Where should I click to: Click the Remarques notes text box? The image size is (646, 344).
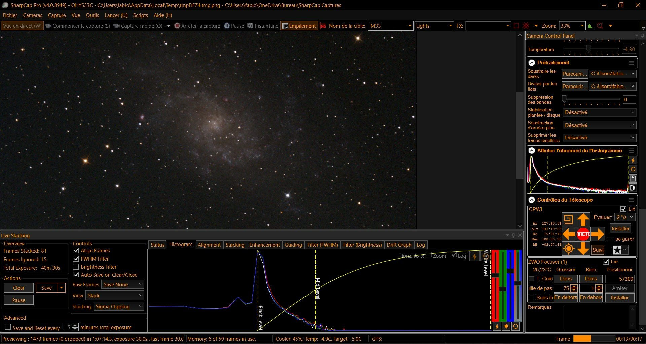tap(599, 317)
